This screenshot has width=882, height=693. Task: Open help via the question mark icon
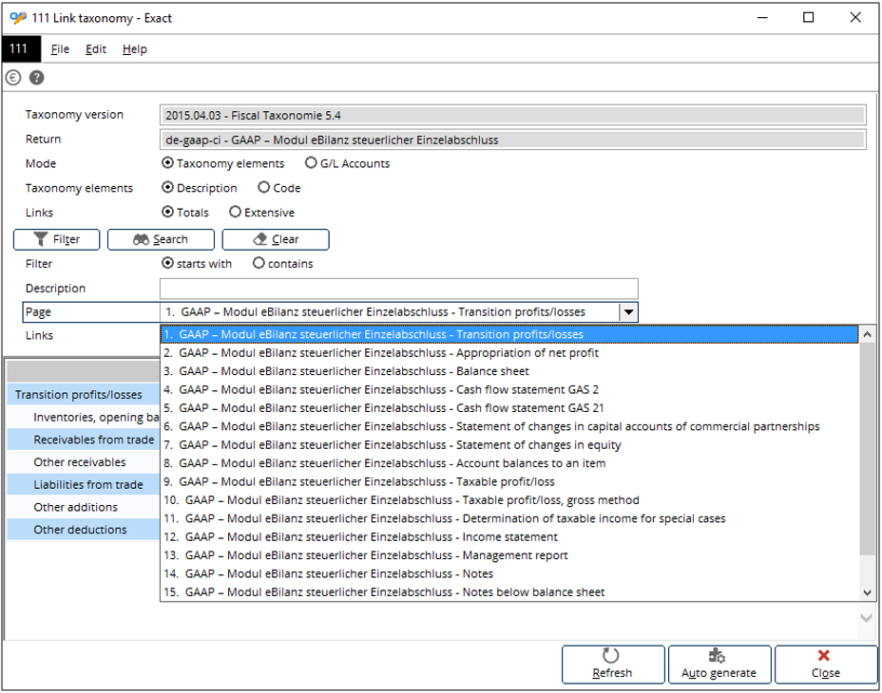(x=36, y=78)
